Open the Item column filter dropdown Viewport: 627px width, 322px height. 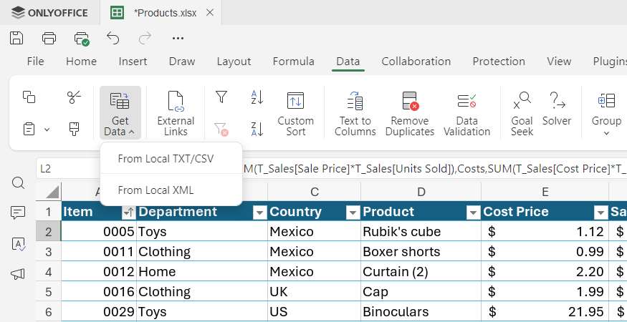point(128,213)
